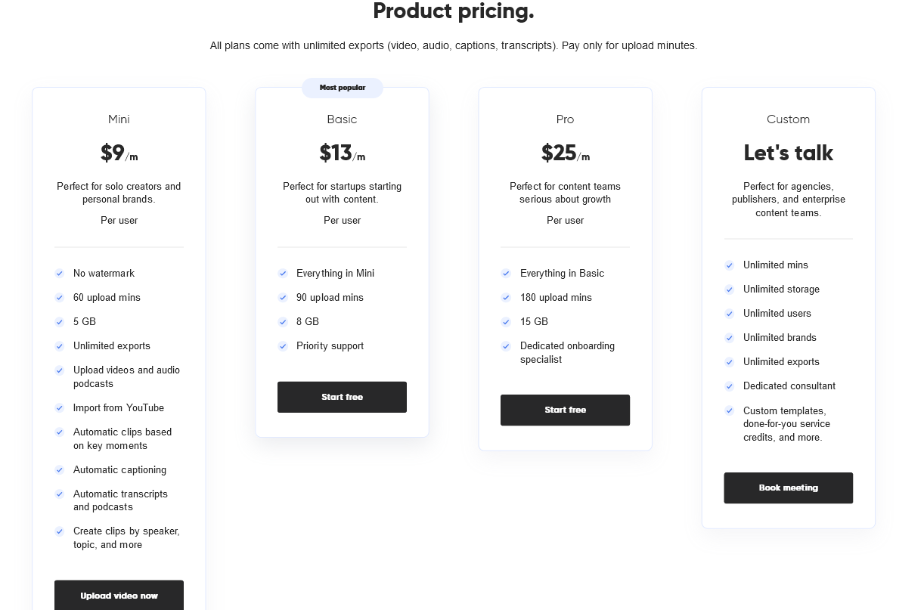Click checkmark icon beside No watermark
This screenshot has height=610, width=924.
coord(60,274)
